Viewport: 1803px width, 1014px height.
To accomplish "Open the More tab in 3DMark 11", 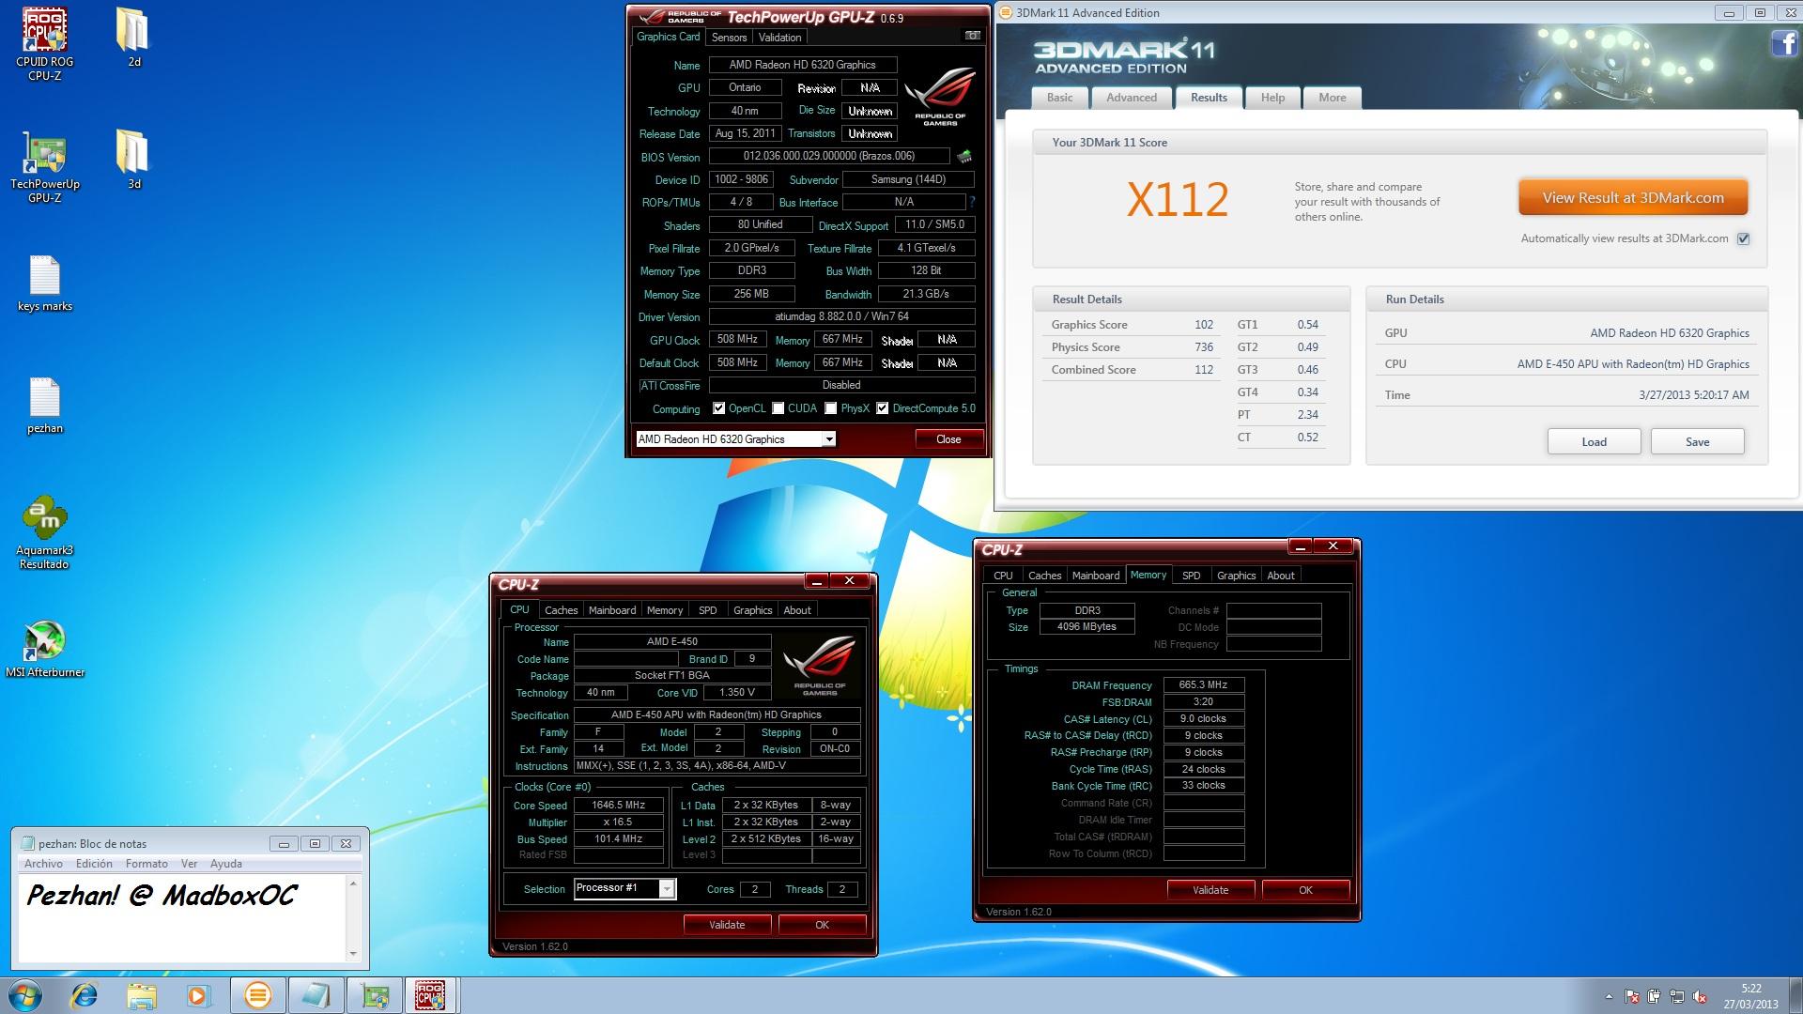I will pyautogui.click(x=1332, y=98).
